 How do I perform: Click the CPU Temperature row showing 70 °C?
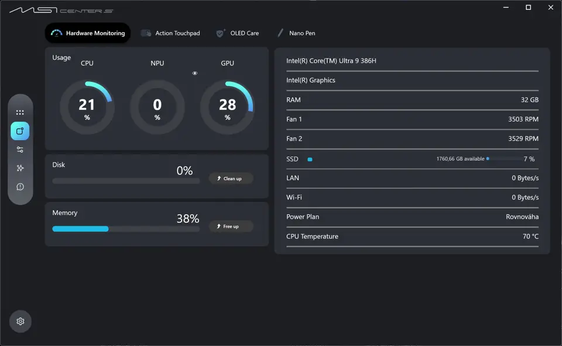tap(412, 236)
